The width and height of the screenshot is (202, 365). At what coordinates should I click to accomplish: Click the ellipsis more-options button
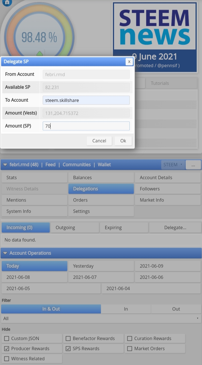click(193, 165)
